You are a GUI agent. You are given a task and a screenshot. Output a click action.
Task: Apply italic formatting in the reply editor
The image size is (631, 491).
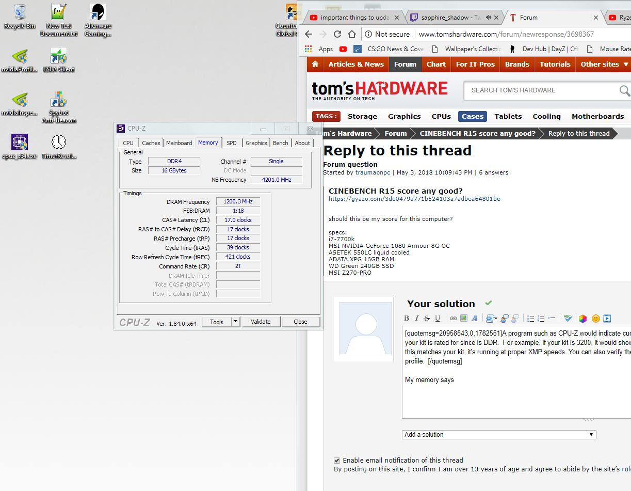[x=417, y=318]
